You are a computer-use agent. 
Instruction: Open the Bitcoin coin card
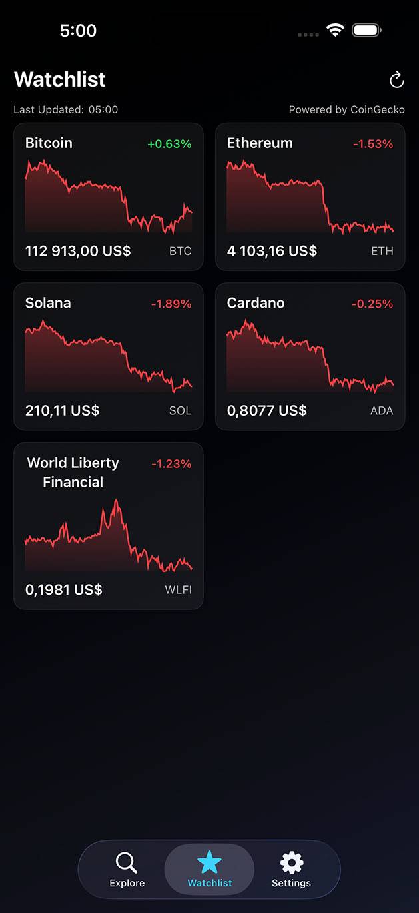(x=108, y=196)
